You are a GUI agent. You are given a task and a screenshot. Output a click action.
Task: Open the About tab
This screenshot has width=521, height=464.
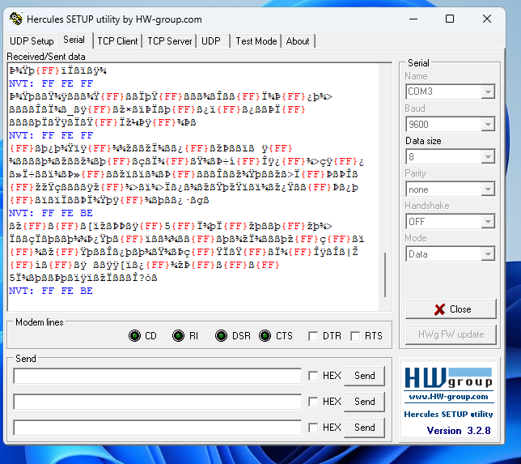[298, 41]
